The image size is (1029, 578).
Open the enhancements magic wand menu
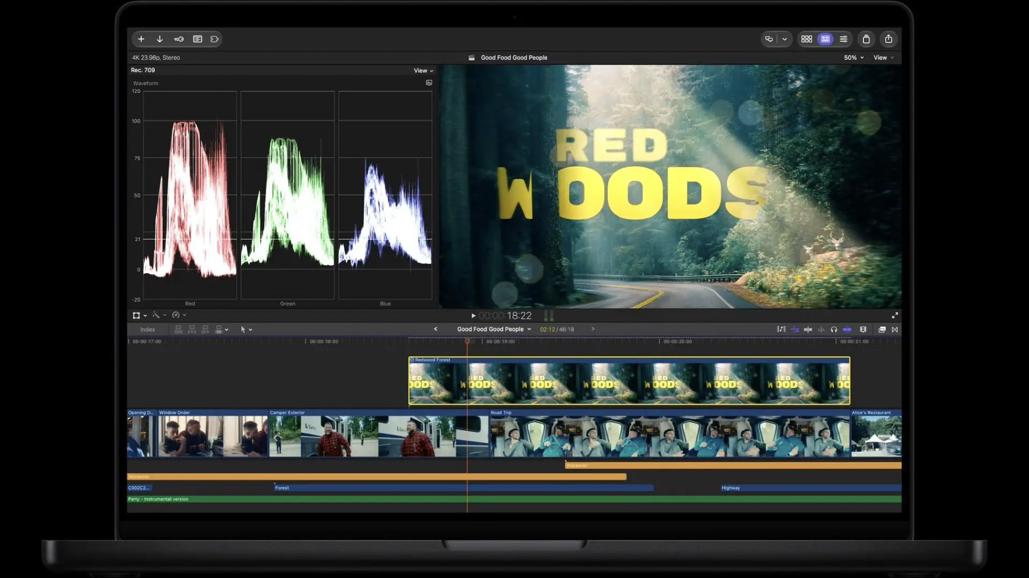pyautogui.click(x=159, y=315)
